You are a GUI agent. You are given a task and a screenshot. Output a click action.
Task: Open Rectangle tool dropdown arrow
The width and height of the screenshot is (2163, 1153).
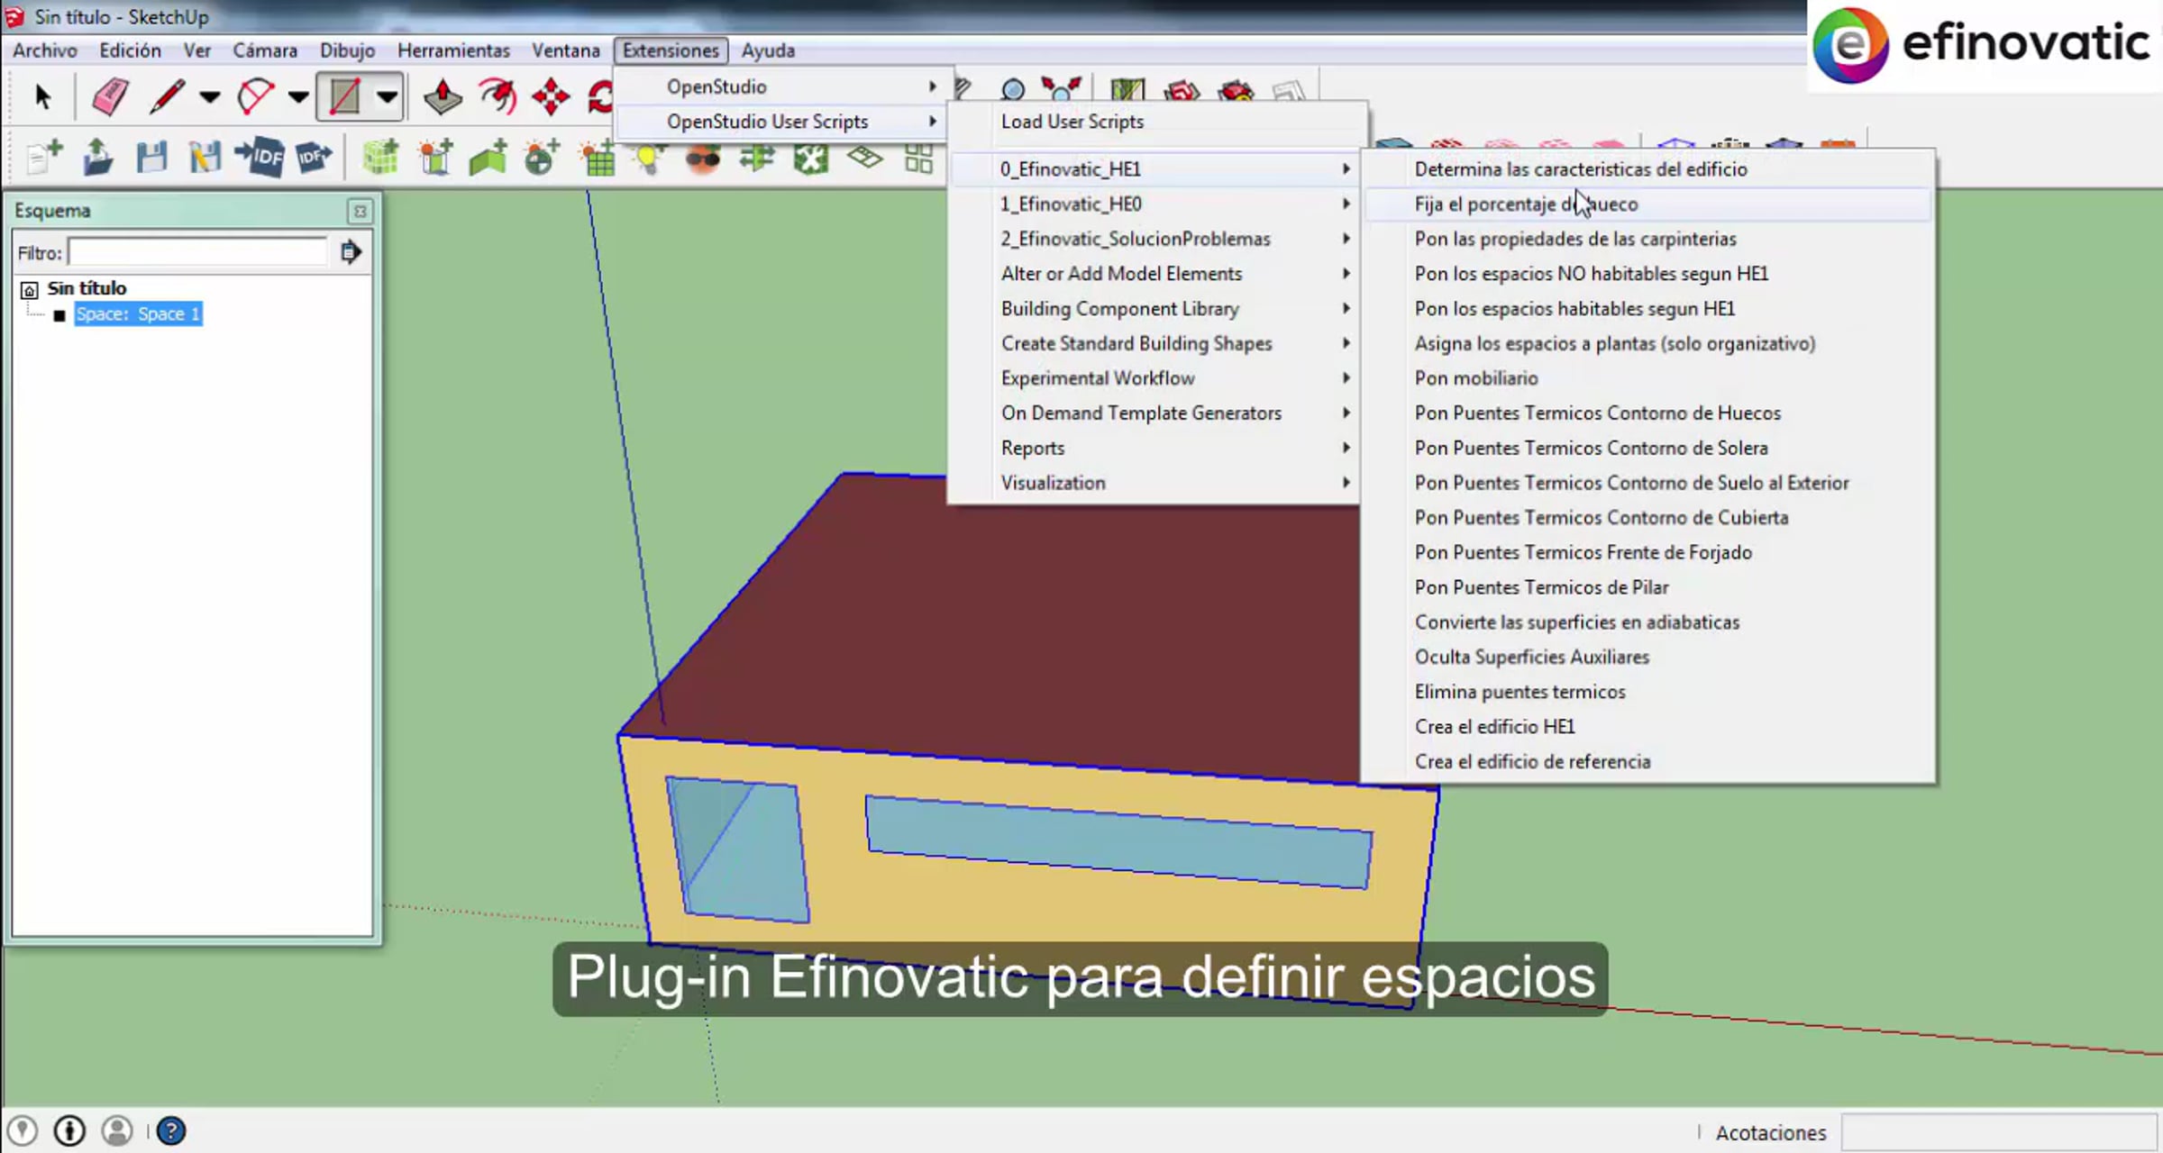[x=388, y=96]
